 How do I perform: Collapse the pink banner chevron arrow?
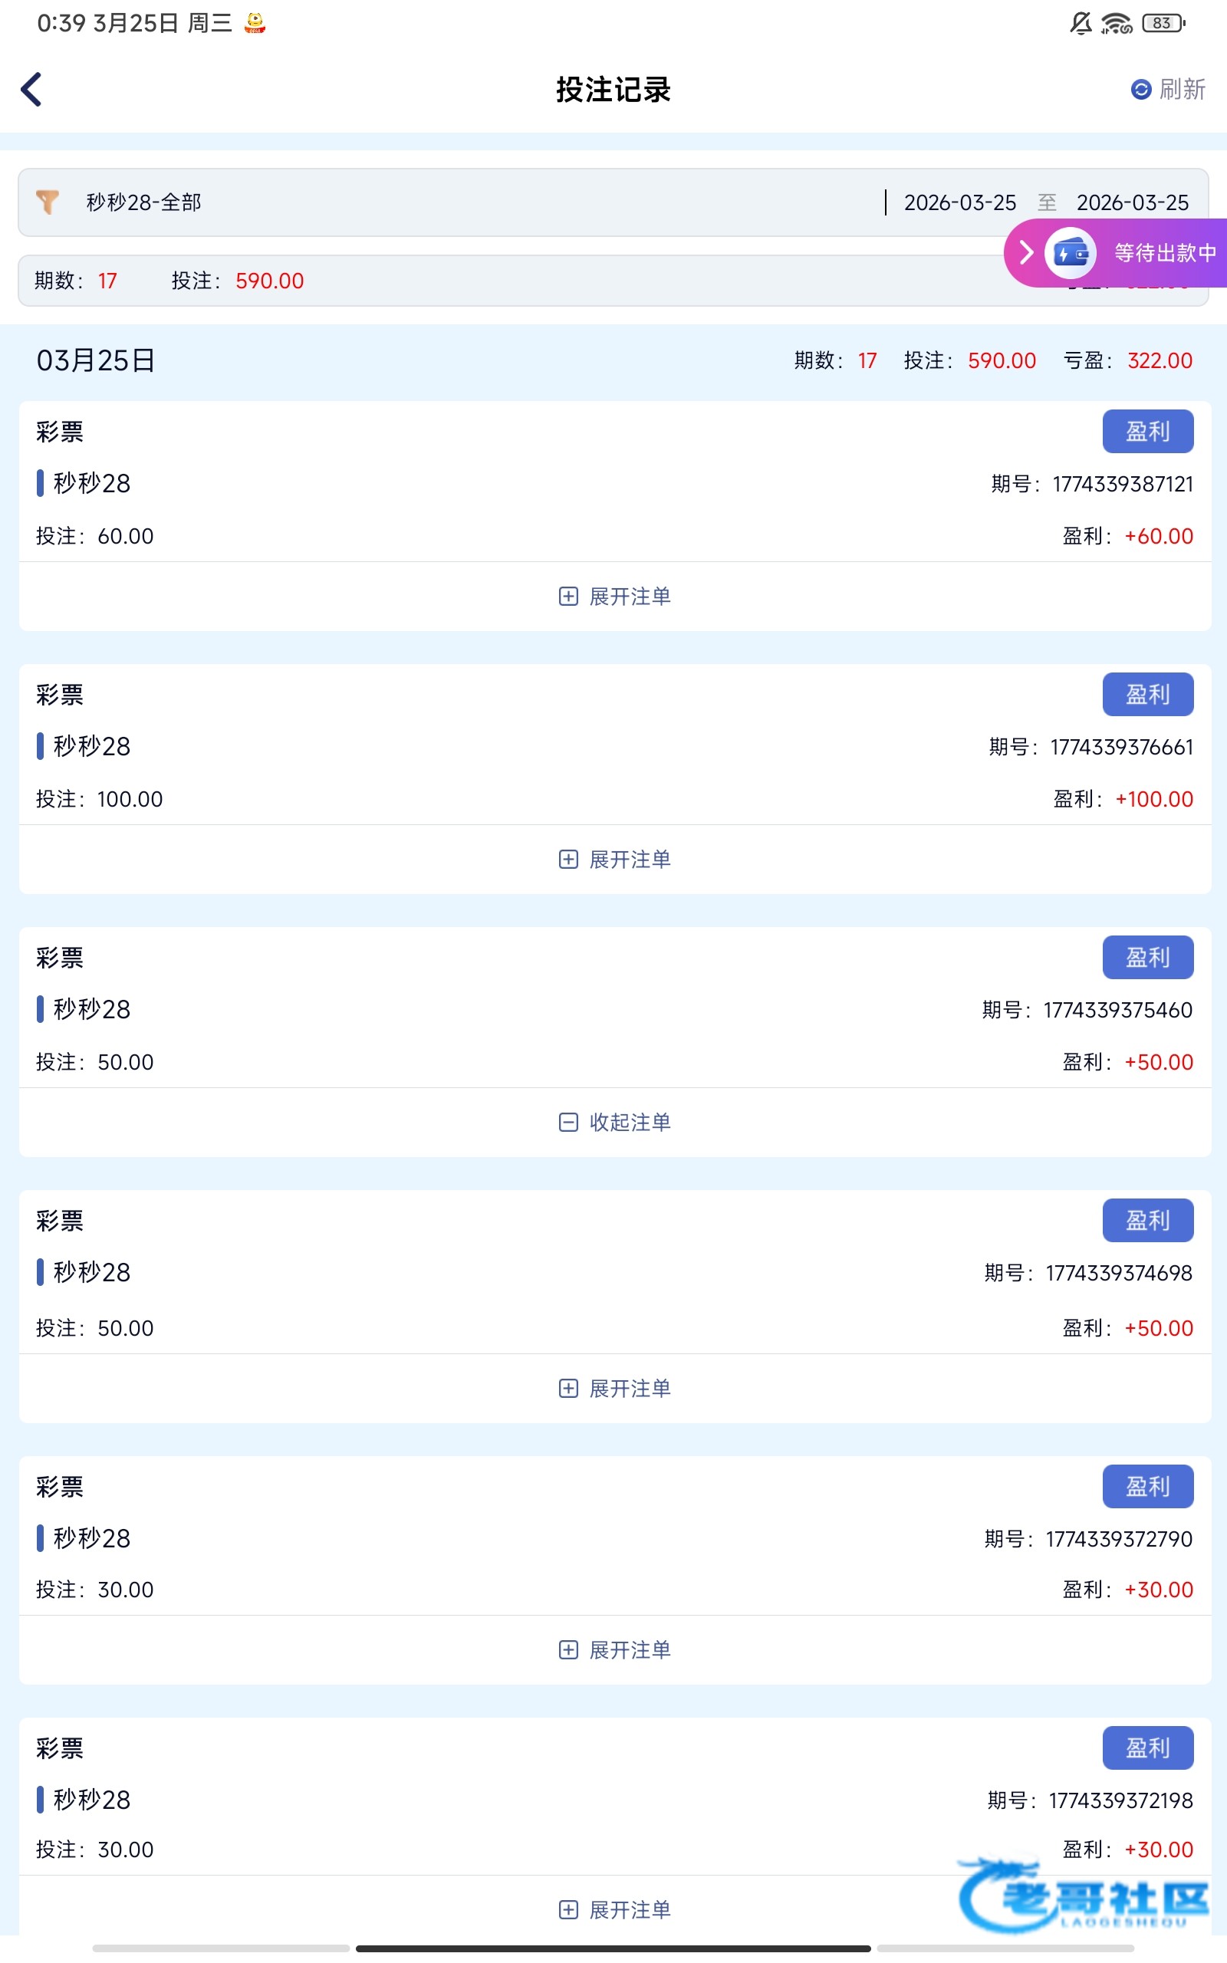(x=1026, y=253)
